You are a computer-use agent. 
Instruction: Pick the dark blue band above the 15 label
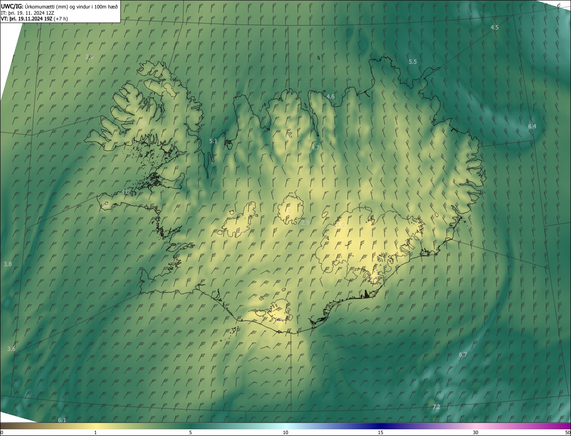381,426
